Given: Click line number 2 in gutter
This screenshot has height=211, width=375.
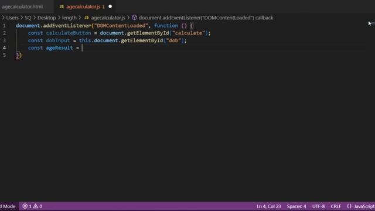Looking at the screenshot, I should [x=4, y=33].
